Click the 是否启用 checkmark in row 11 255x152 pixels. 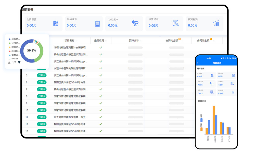point(101,117)
